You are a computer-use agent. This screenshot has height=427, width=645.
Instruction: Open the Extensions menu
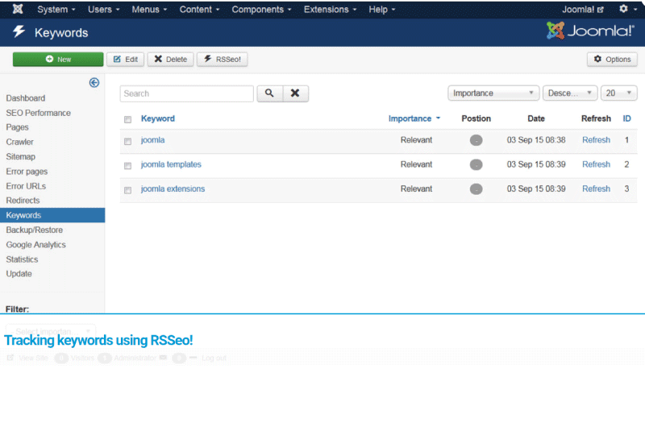click(x=330, y=9)
